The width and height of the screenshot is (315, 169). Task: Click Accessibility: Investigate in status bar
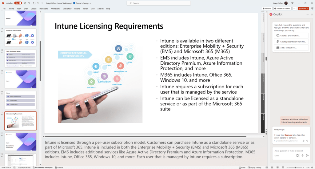(42, 167)
